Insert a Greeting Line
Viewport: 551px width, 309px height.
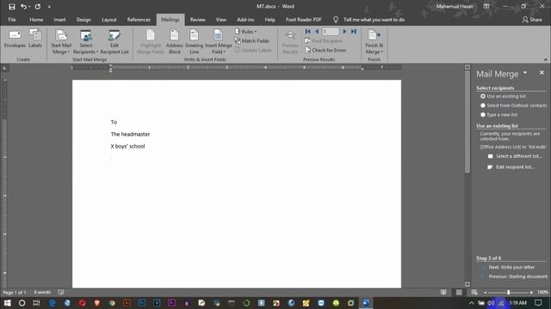194,42
